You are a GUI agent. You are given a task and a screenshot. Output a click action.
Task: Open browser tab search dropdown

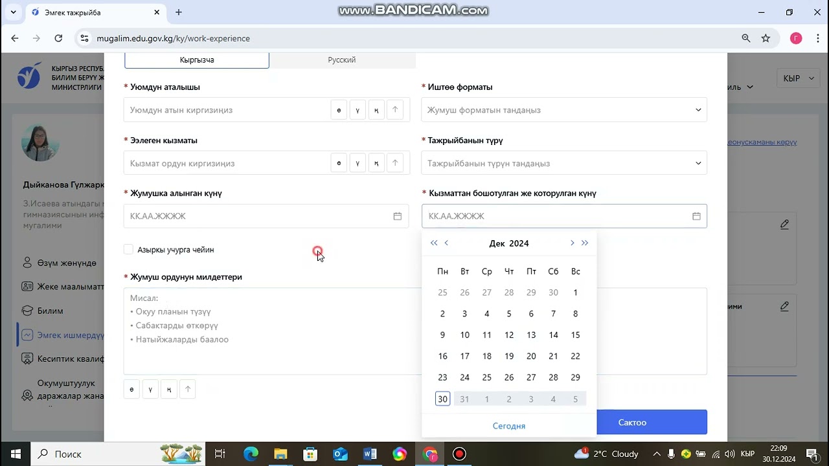coord(13,12)
